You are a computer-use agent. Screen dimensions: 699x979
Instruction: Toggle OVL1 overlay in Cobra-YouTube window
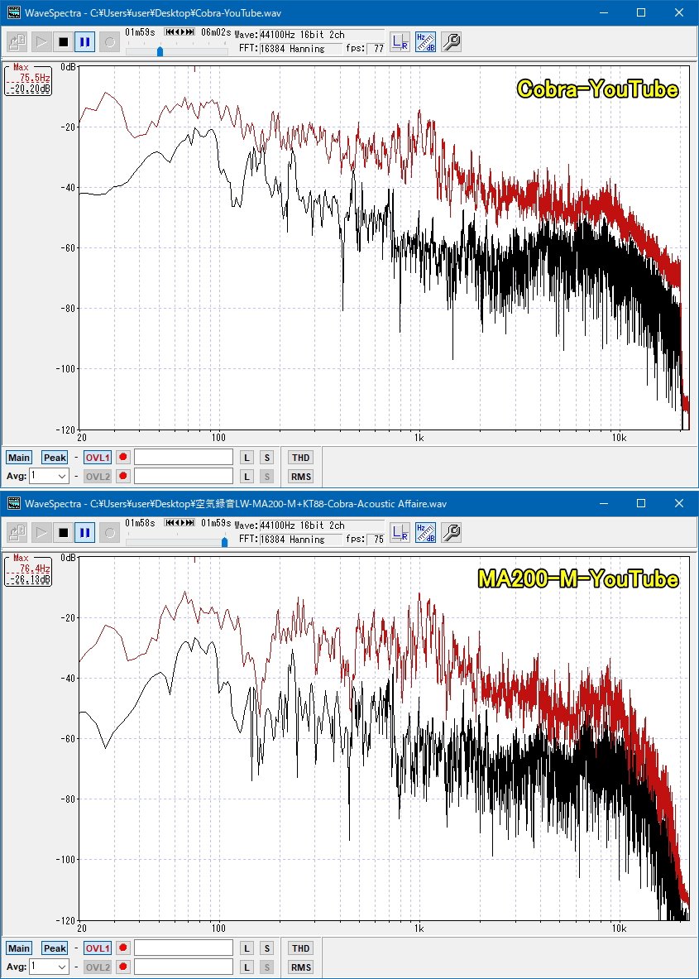98,458
